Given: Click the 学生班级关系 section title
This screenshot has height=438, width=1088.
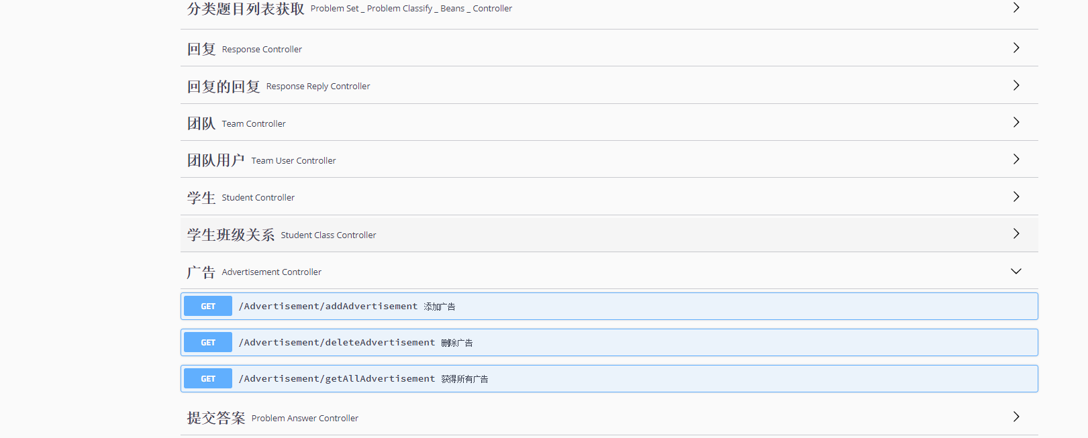Looking at the screenshot, I should point(231,235).
